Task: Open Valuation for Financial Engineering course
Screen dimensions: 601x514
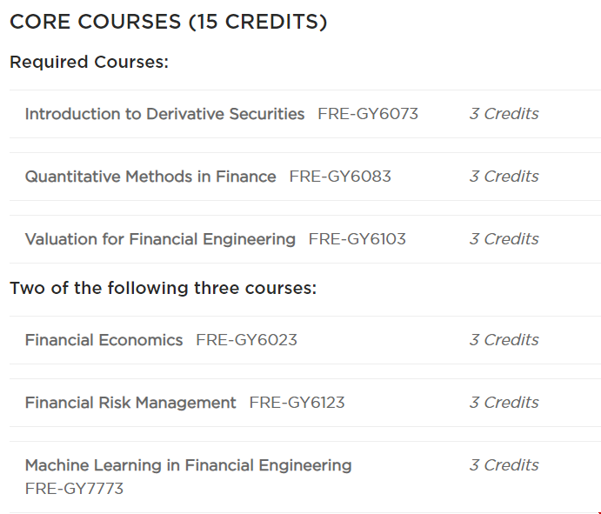Action: click(160, 239)
